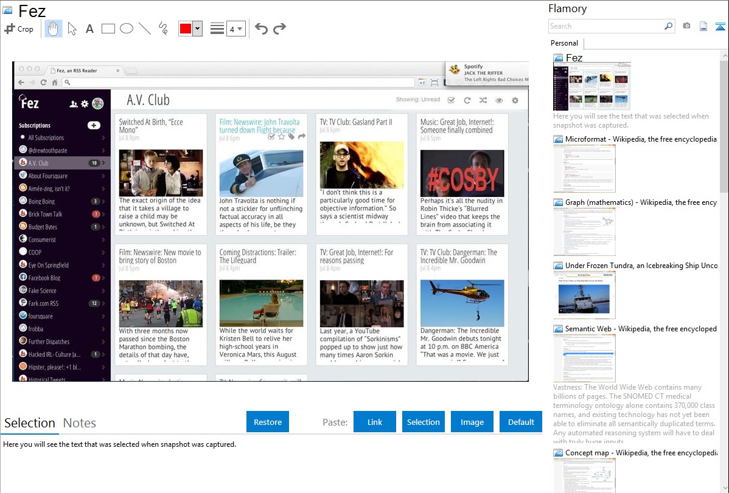Image resolution: width=729 pixels, height=493 pixels.
Task: Open the Graph (mathematics) snapshot thumbnail
Action: click(x=584, y=232)
